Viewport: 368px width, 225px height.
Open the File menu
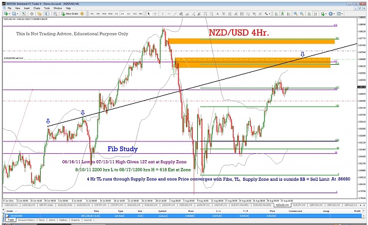(9, 8)
